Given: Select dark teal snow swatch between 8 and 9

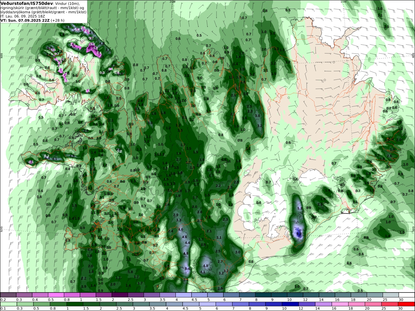Looking at the screenshot, I should coord(263,295).
